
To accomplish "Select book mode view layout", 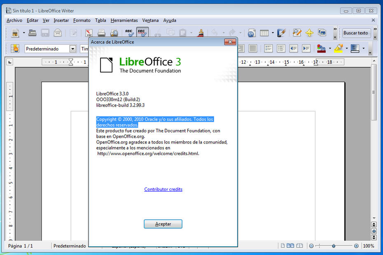I will pyautogui.click(x=299, y=246).
